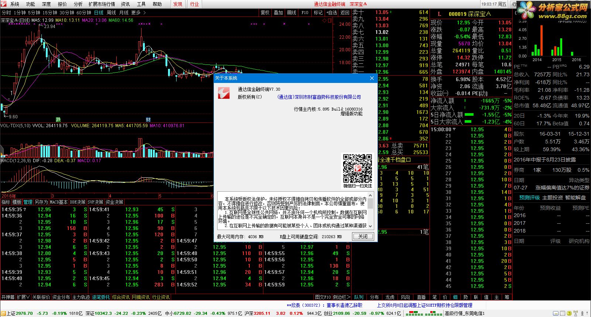Open the 综合资讯 bottom tab
The image size is (591, 317).
tap(121, 297)
